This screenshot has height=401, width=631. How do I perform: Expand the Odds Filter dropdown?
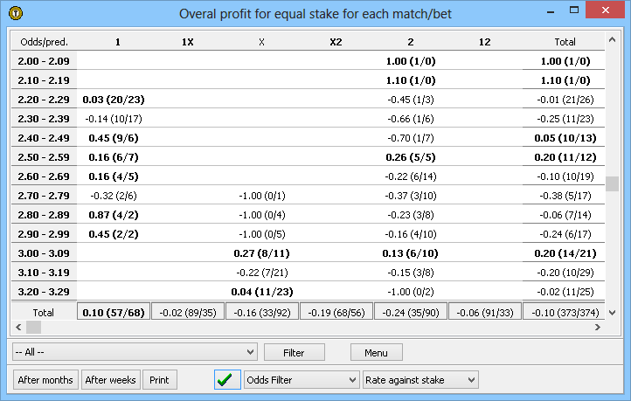click(302, 380)
